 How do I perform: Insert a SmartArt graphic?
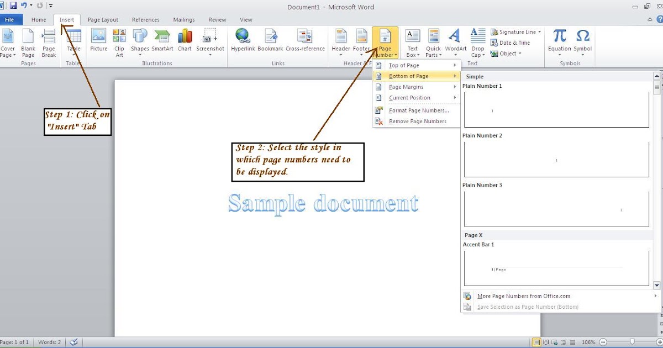point(162,39)
